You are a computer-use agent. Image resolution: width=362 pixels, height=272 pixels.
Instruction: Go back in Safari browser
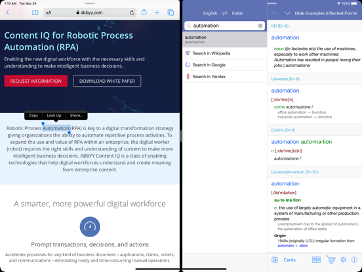pyautogui.click(x=8, y=12)
